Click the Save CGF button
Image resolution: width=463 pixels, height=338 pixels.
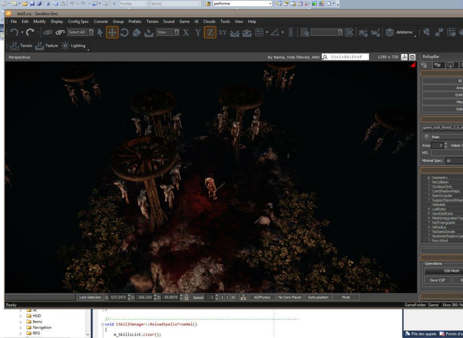[x=437, y=280]
